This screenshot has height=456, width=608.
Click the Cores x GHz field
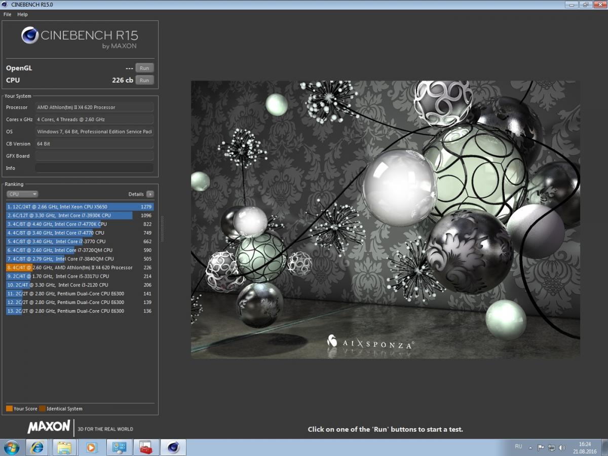click(x=94, y=120)
